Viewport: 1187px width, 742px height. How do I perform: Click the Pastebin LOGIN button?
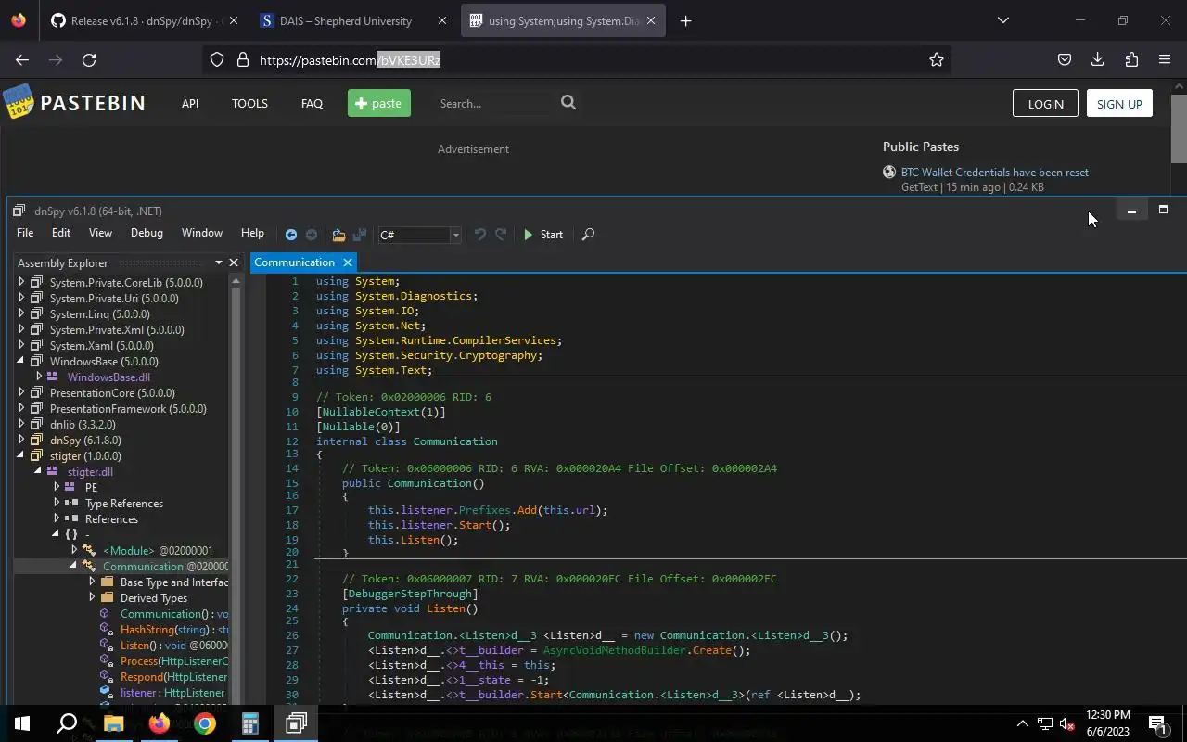point(1045,104)
